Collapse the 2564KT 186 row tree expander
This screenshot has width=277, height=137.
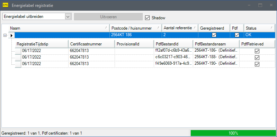(x=5, y=35)
